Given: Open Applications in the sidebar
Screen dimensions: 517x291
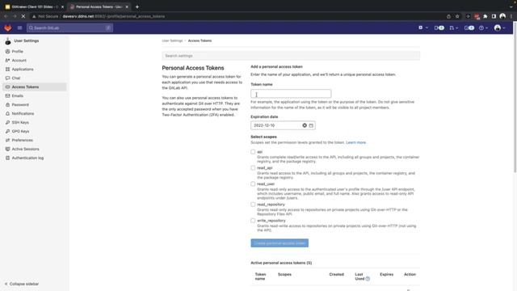Looking at the screenshot, I should pyautogui.click(x=23, y=70).
